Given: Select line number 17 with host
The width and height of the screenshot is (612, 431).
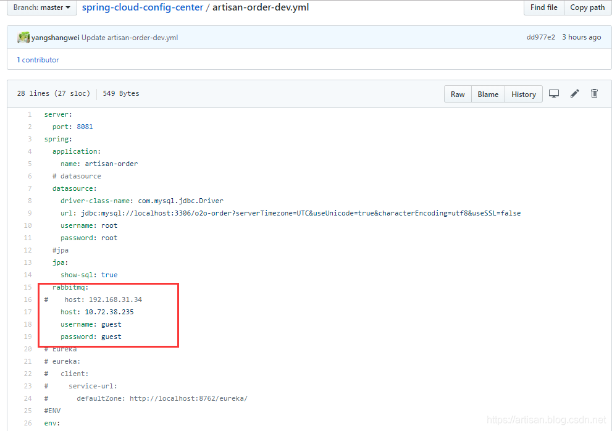Looking at the screenshot, I should 28,312.
